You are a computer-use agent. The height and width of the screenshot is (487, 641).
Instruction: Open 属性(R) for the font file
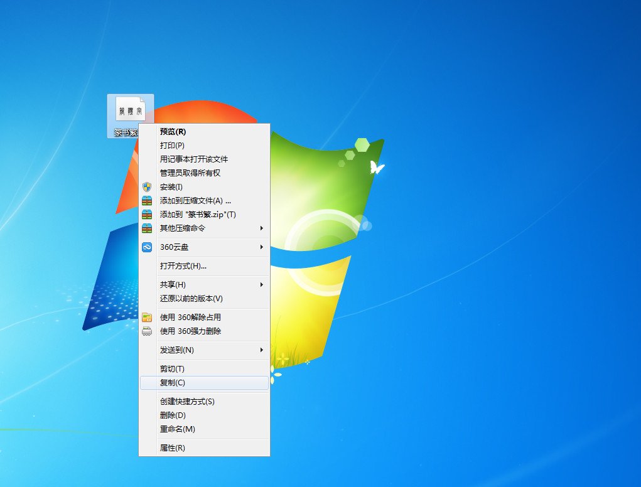pyautogui.click(x=173, y=447)
